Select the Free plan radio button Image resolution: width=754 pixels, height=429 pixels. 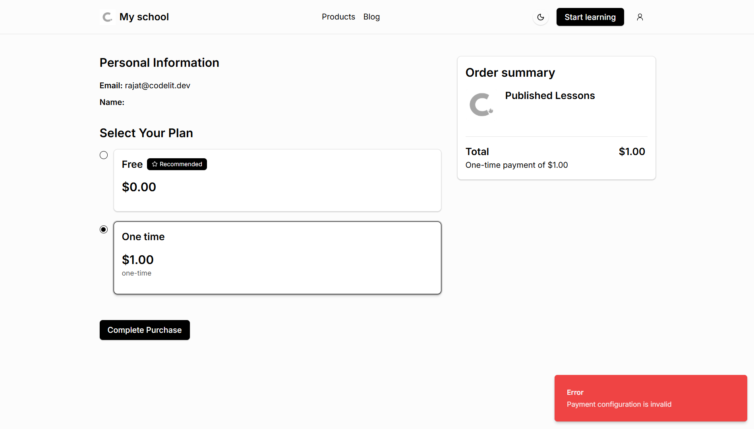(103, 155)
